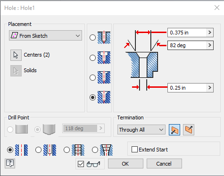Toggle the preview eyeglasses checkbox
This screenshot has width=224, height=176.
81,164
